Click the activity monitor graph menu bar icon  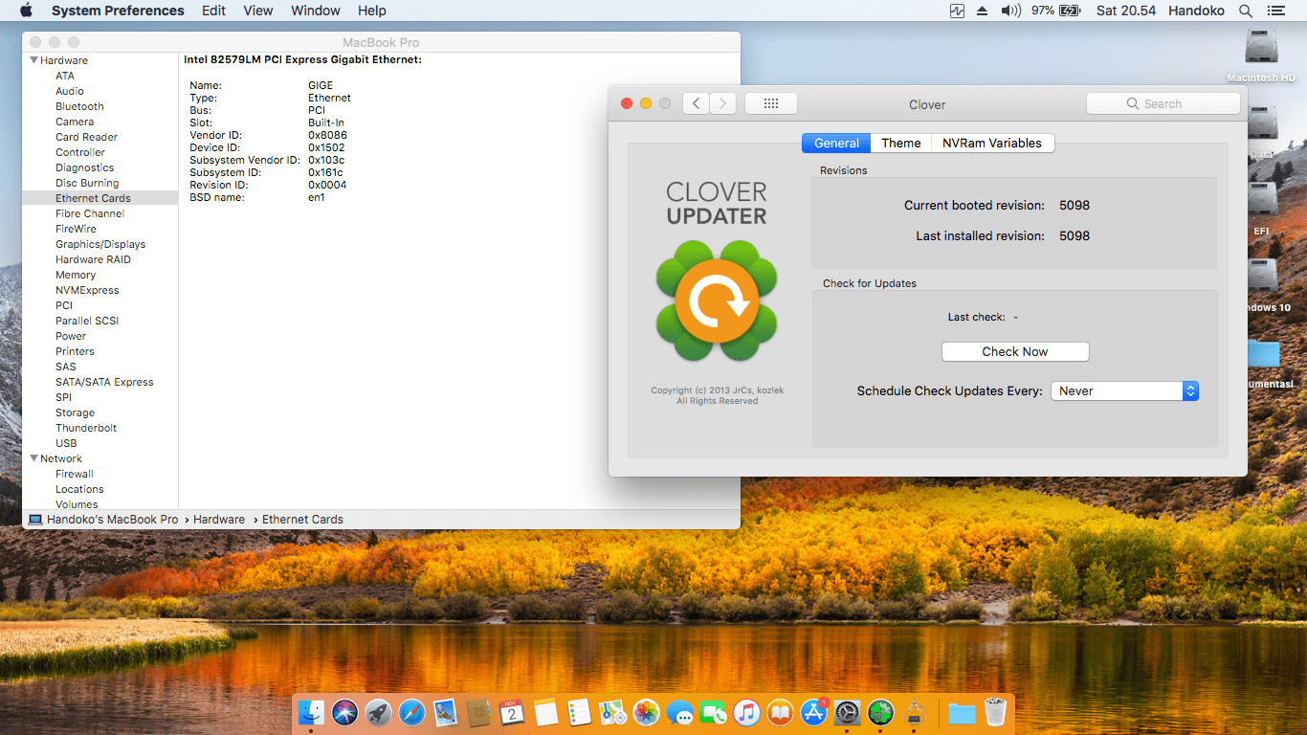point(958,11)
